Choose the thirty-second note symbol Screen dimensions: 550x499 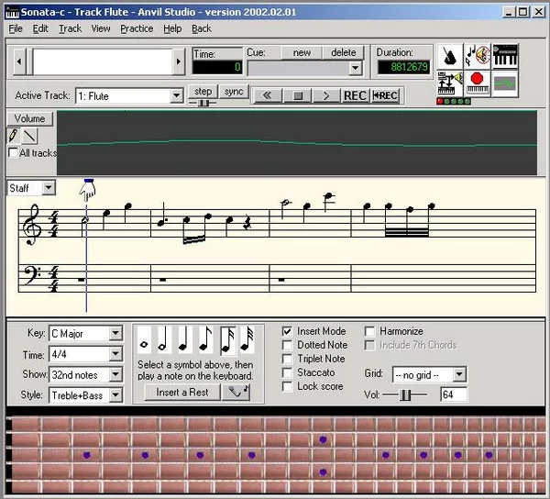[x=247, y=339]
